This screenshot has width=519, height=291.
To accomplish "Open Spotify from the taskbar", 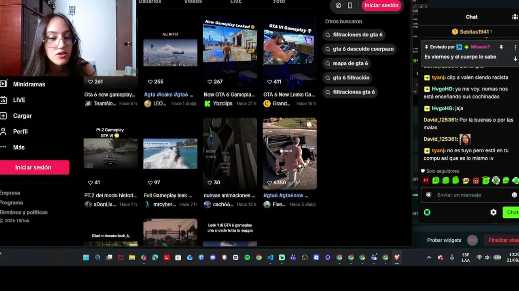I will pos(247,257).
